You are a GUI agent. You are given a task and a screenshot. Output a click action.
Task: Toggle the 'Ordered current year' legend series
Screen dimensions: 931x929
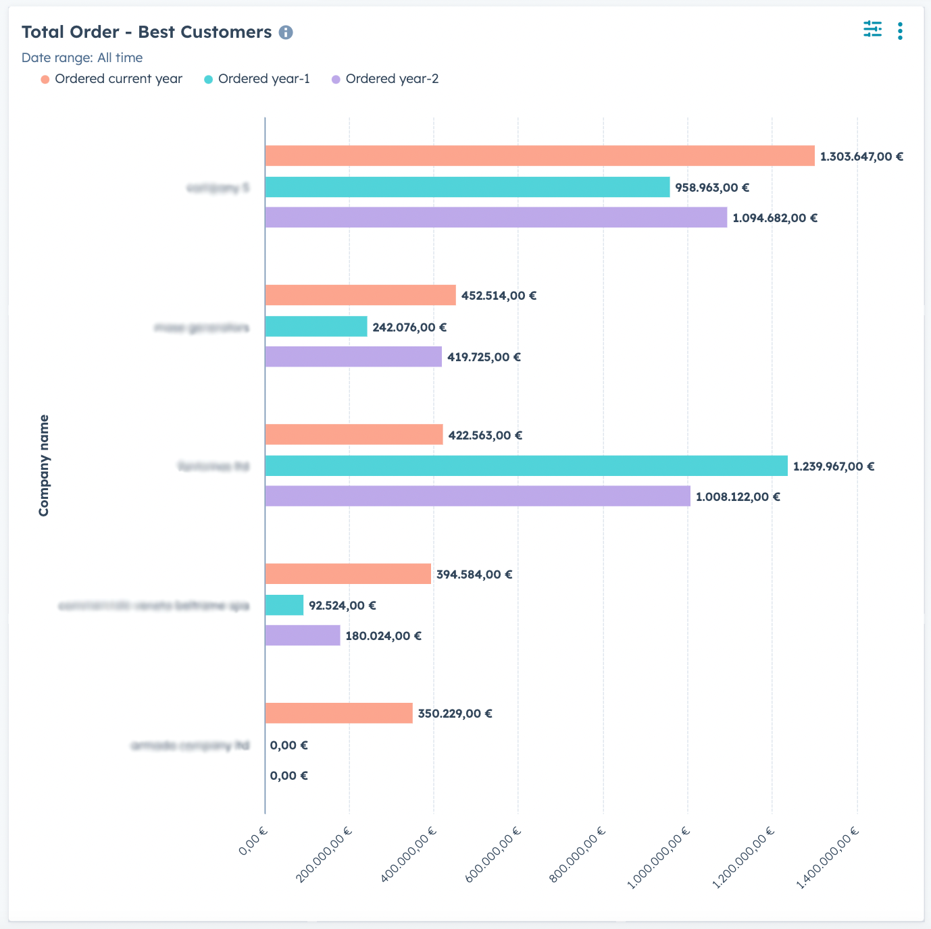118,79
